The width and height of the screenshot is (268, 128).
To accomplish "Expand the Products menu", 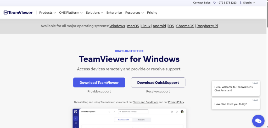I will [48, 13].
